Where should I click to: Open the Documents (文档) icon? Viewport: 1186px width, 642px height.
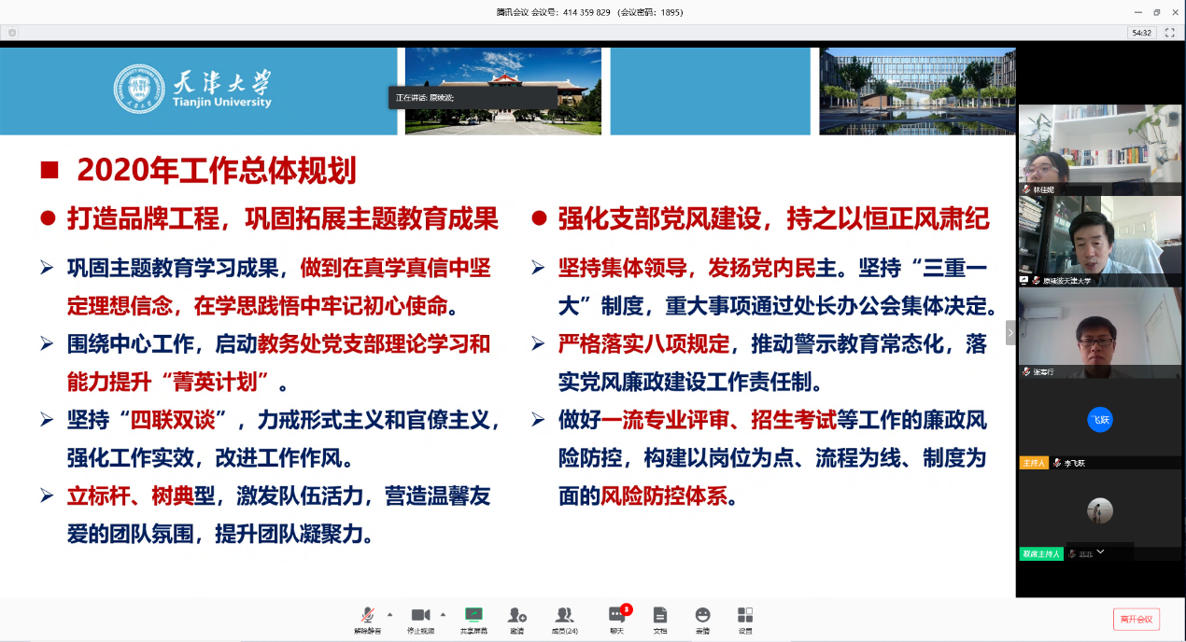coord(660,616)
